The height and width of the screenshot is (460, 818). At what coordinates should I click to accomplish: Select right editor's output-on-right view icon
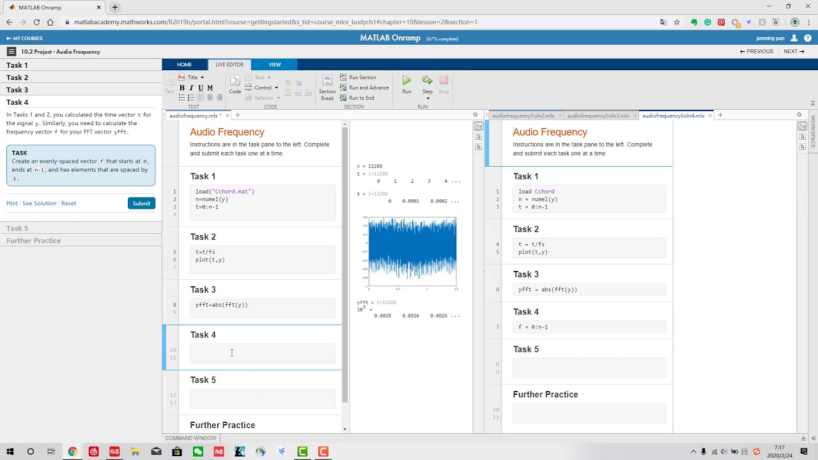(x=801, y=126)
